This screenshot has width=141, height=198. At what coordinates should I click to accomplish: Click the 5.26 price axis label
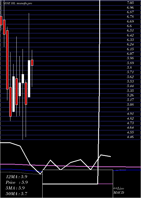[130, 95]
